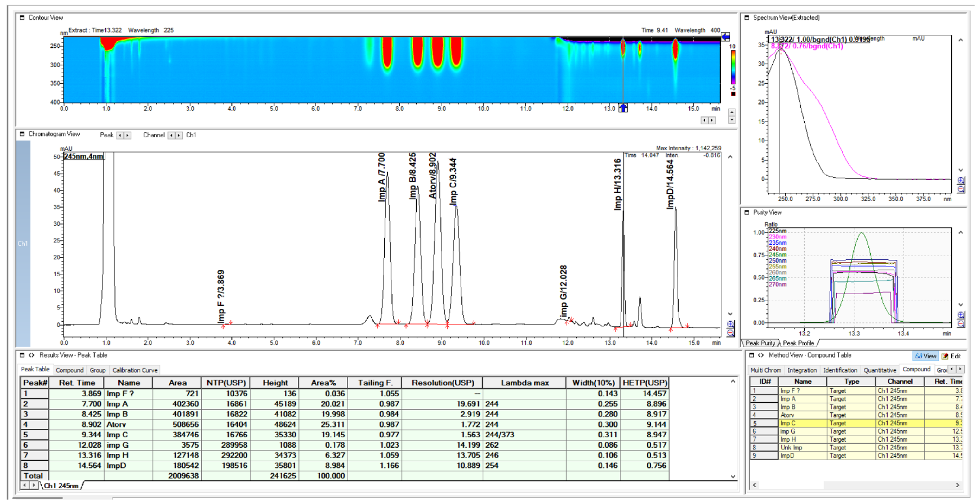This screenshot has height=504, width=976.
Task: Open the Peak Table tab in Results View
Action: point(35,370)
